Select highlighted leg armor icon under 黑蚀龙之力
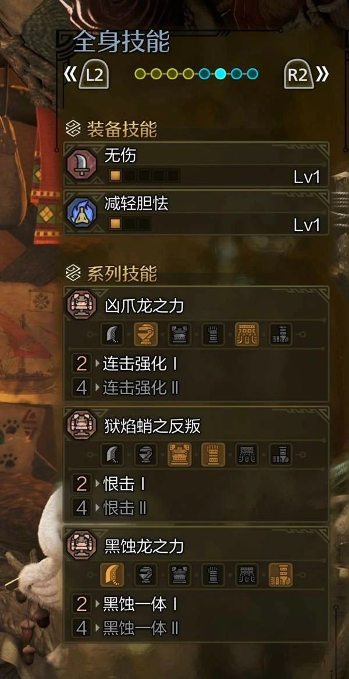Screen dimensions: 349x679 click(x=280, y=575)
